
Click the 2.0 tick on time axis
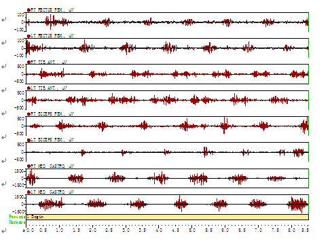point(92,230)
